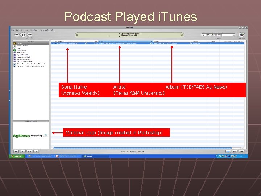261x196 pixels.
Task: Click the Selected Song artwork header
Action: click(31, 121)
